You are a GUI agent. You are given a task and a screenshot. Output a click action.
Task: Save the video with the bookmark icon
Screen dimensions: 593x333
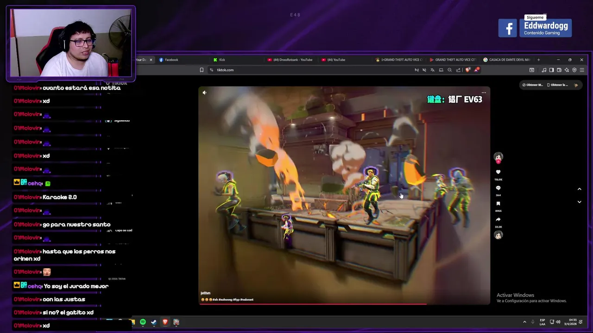[x=498, y=203]
